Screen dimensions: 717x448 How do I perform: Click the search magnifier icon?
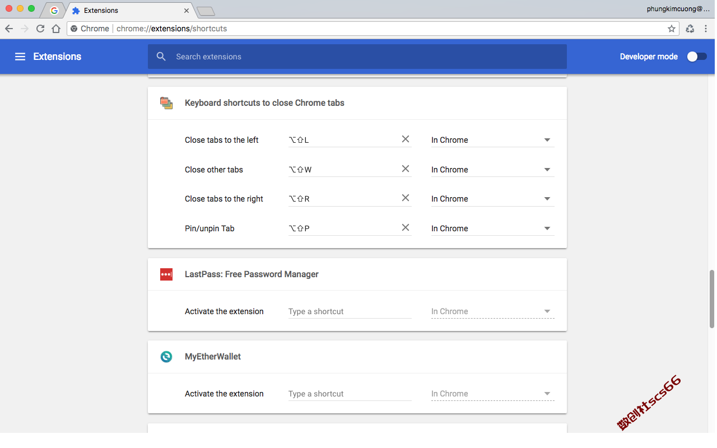[x=161, y=57]
